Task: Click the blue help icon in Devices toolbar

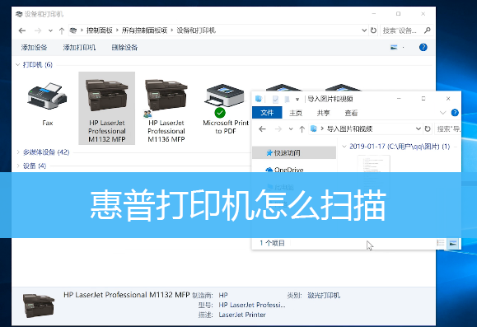Action: 423,48
